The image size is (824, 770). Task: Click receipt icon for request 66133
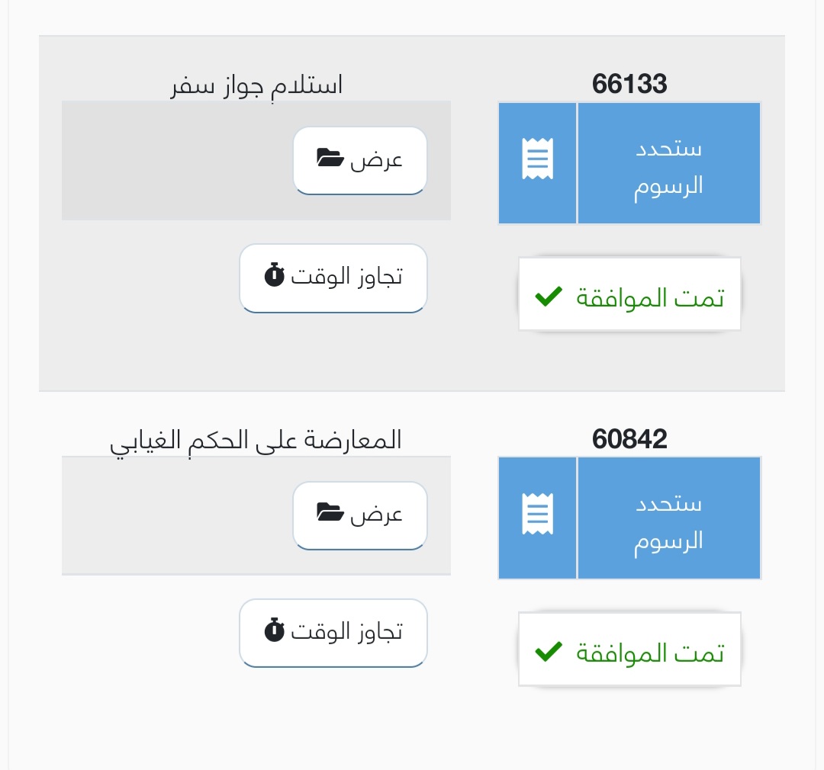(537, 159)
